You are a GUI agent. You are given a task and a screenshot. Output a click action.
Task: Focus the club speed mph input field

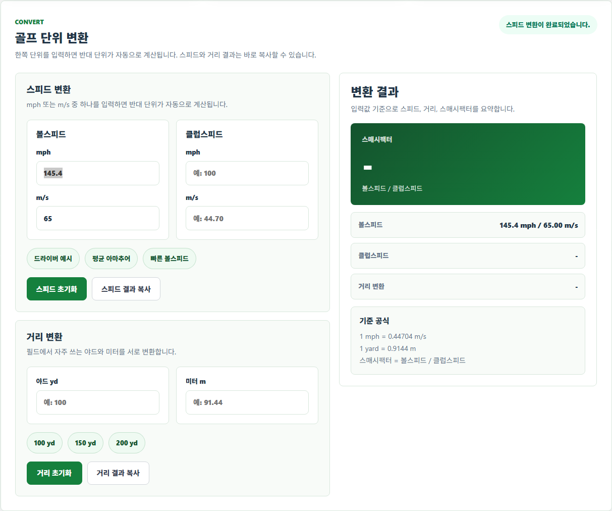tap(247, 173)
